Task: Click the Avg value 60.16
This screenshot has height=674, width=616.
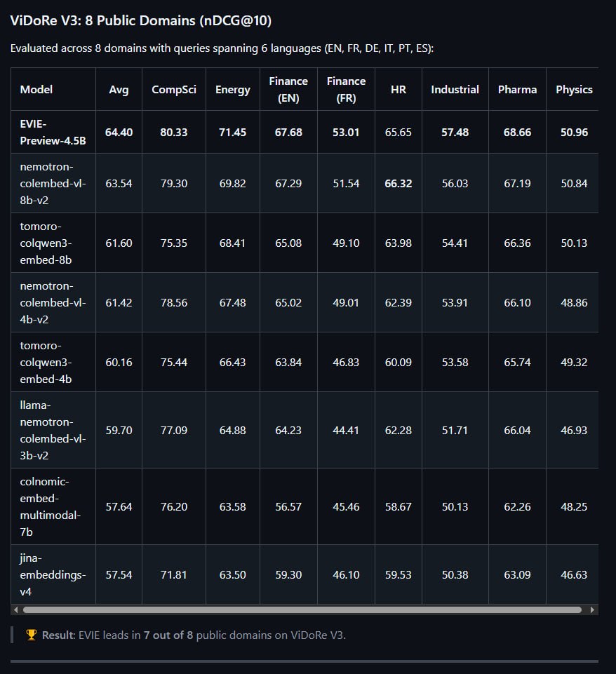Action: coord(119,362)
